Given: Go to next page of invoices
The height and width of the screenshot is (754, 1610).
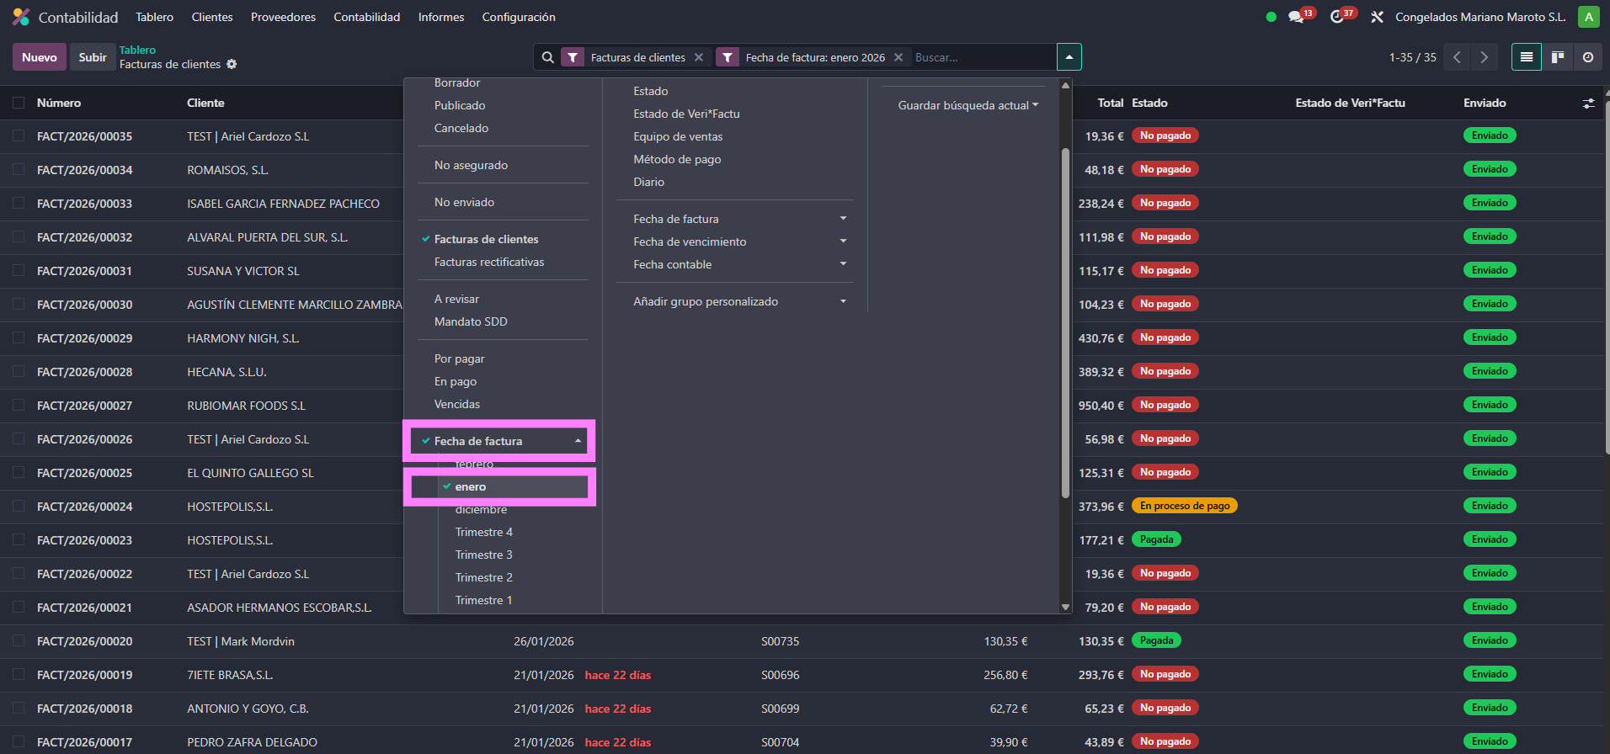Looking at the screenshot, I should coord(1485,57).
